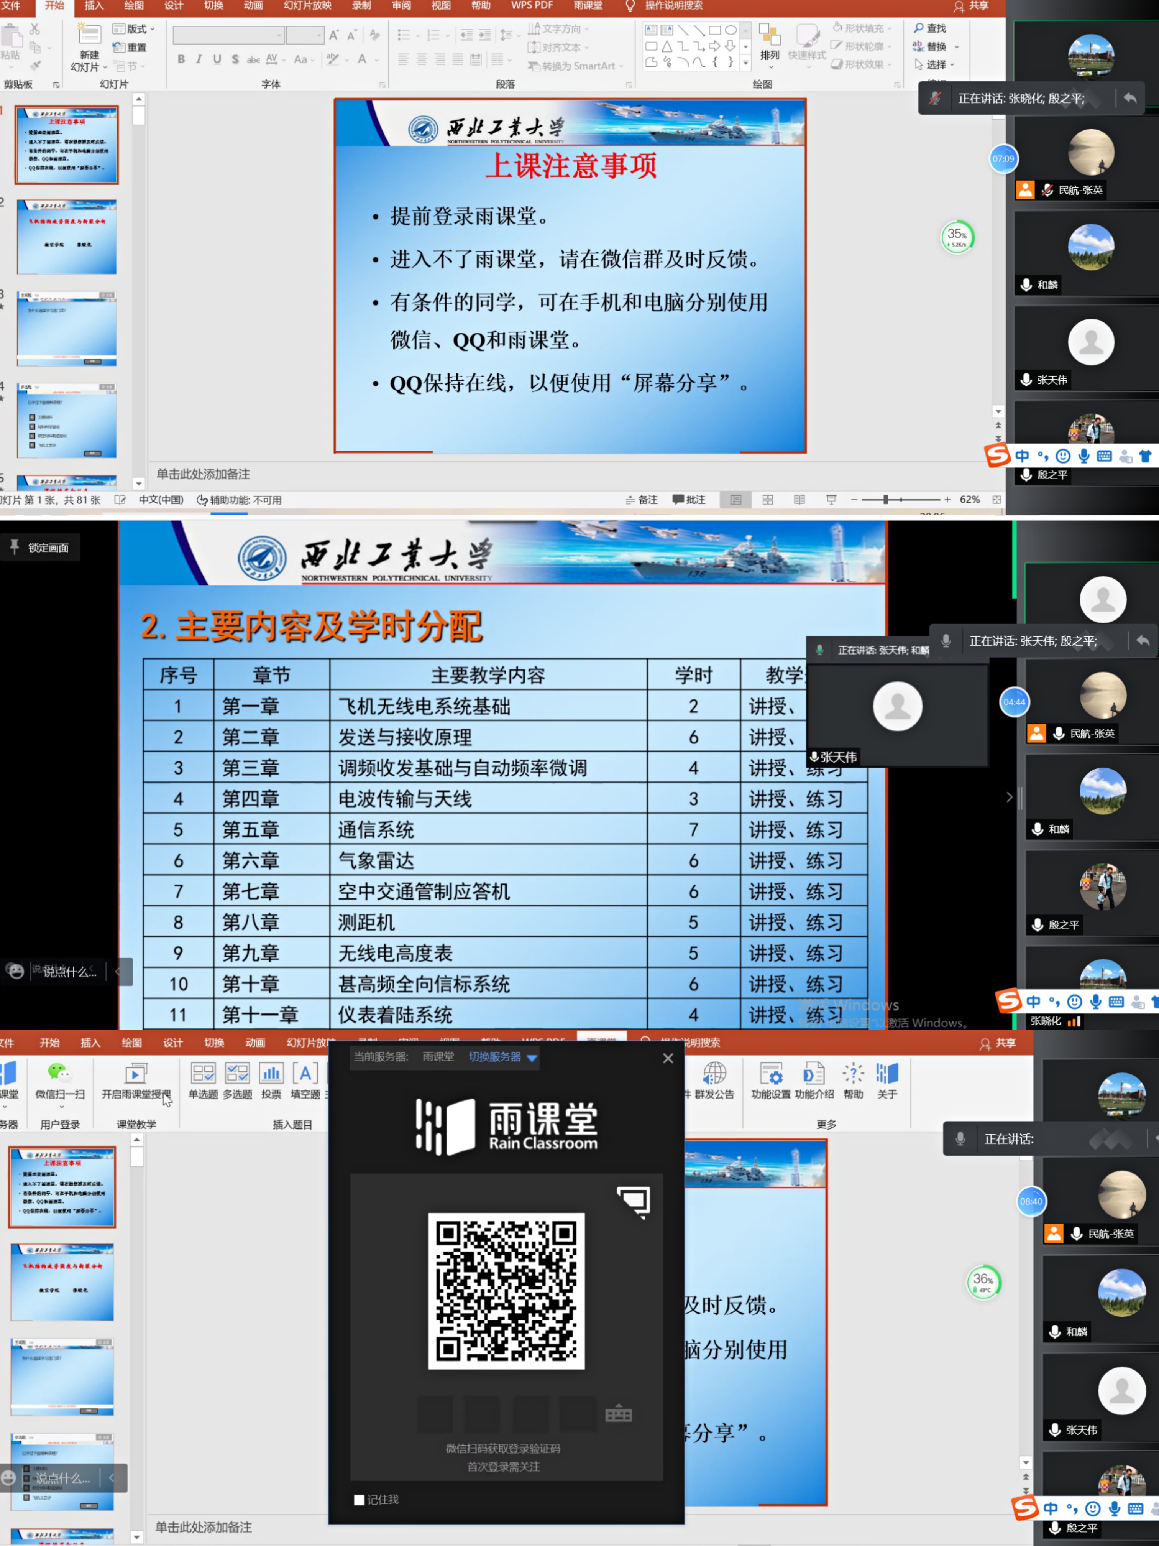Click the 单击此处添加备注 notes field below the 上课注意事项 slide

pos(203,474)
